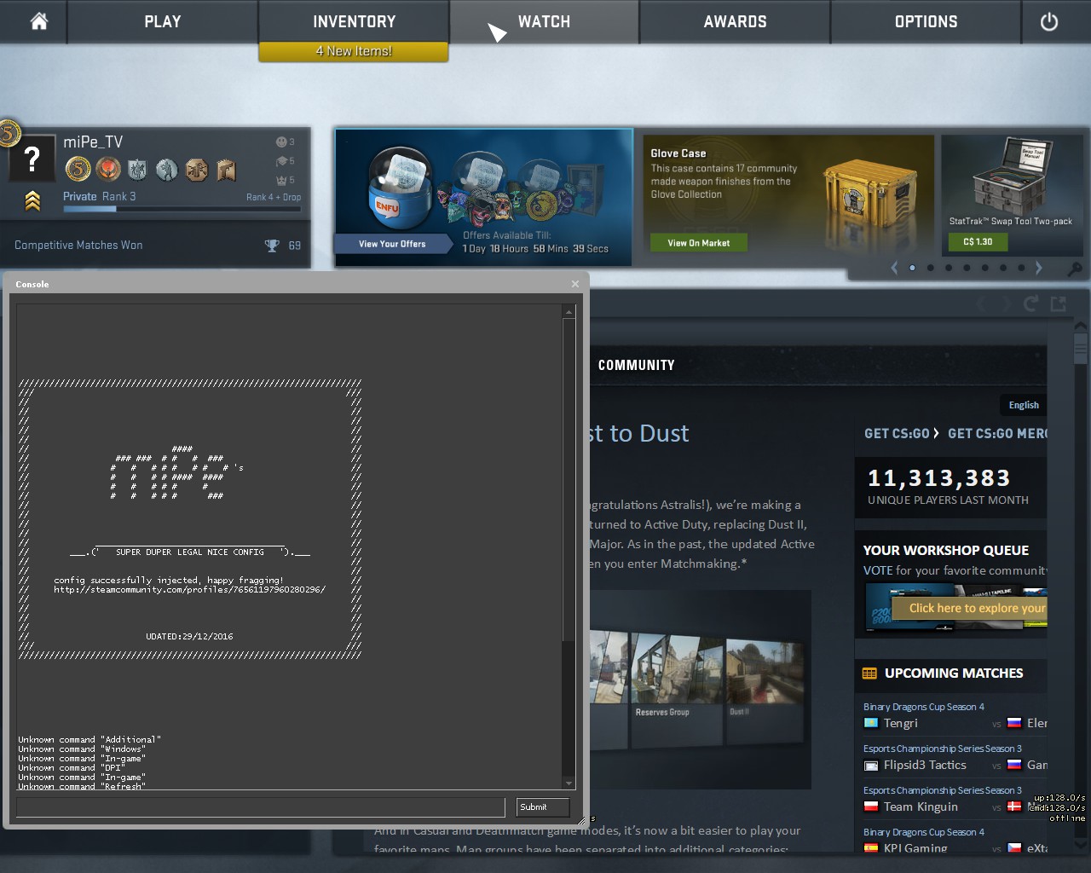
Task: Click the community page scrollbar handle
Action: (x=1081, y=349)
